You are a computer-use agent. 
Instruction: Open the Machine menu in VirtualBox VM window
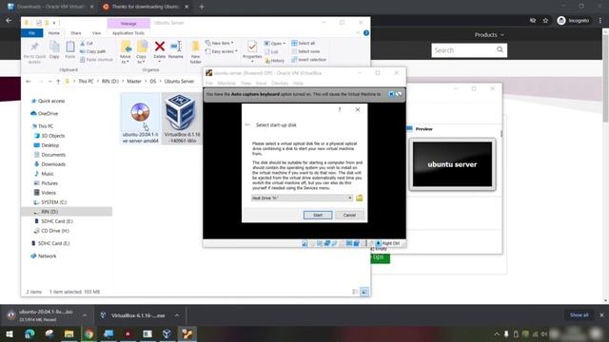[x=226, y=84]
